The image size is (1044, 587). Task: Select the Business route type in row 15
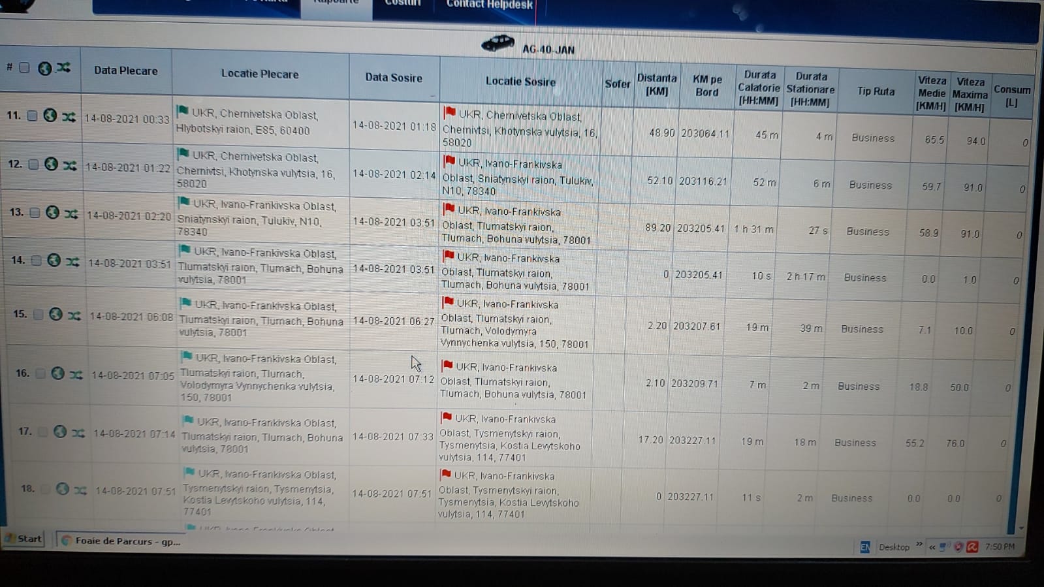tap(862, 329)
